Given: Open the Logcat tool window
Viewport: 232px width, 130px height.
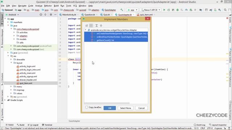Looking at the screenshot, I should [33, 125].
